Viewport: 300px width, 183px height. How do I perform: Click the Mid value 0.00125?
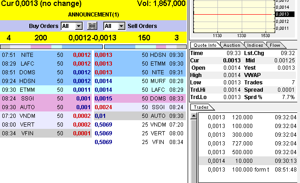pyautogui.click(x=284, y=61)
